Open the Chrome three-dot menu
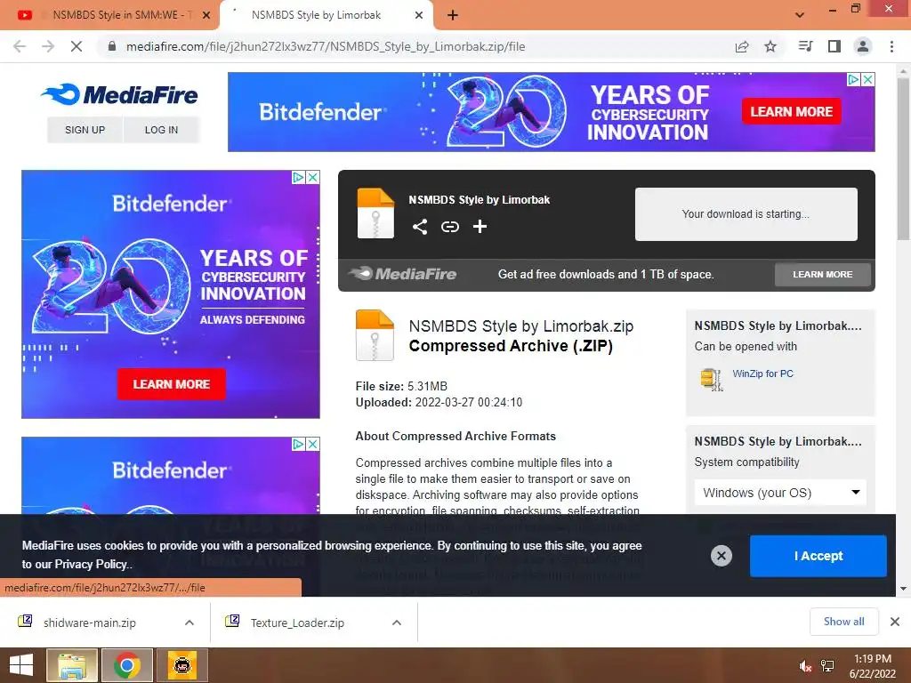This screenshot has width=911, height=683. tap(891, 46)
